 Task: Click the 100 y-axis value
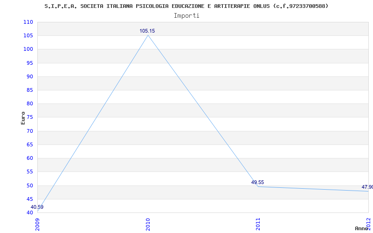coord(28,49)
